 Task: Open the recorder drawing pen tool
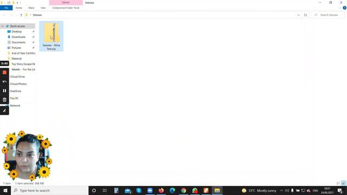pos(4,110)
